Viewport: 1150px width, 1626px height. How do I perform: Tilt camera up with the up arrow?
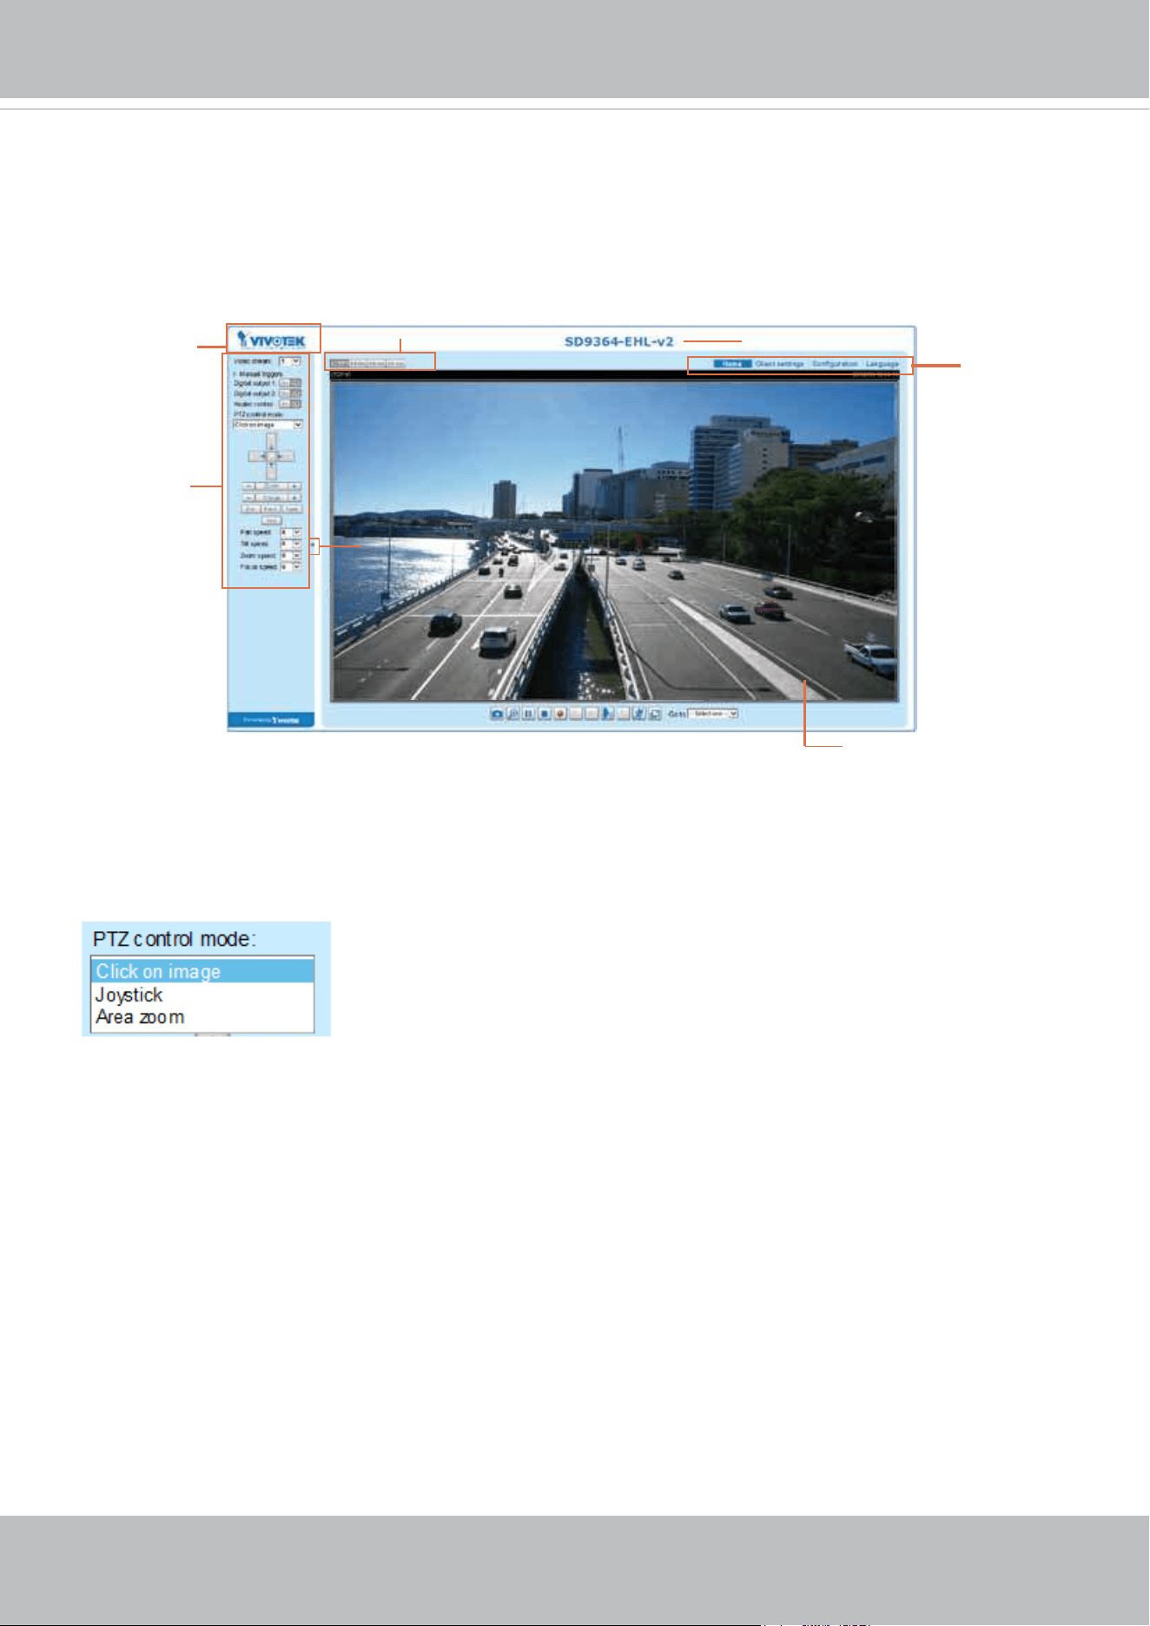(271, 442)
